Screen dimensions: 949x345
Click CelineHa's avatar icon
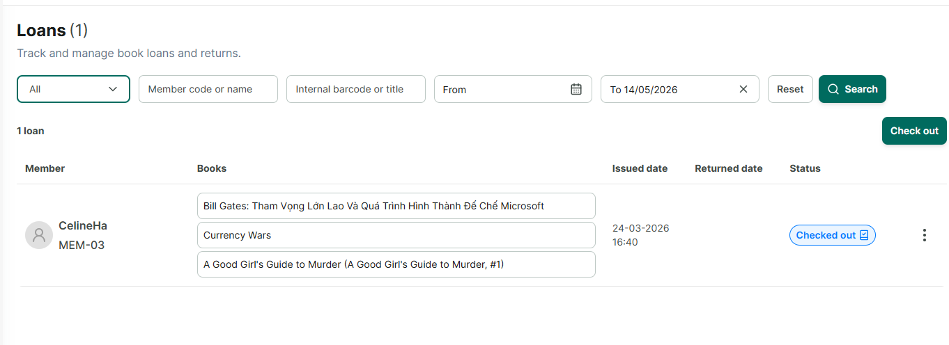[x=39, y=235]
